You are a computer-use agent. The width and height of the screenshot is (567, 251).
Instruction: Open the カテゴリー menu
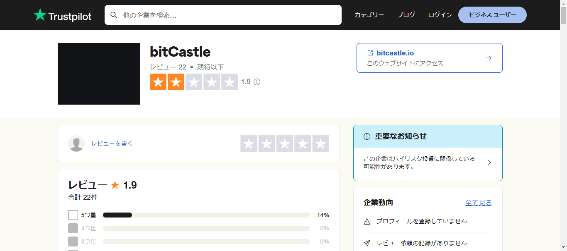tap(369, 14)
